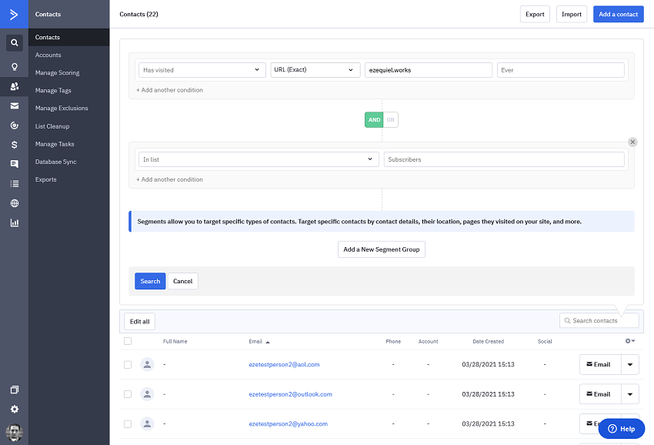Open the ezetestperson2@outlook.com contact link
Viewport: 654px width, 445px height.
click(x=290, y=394)
